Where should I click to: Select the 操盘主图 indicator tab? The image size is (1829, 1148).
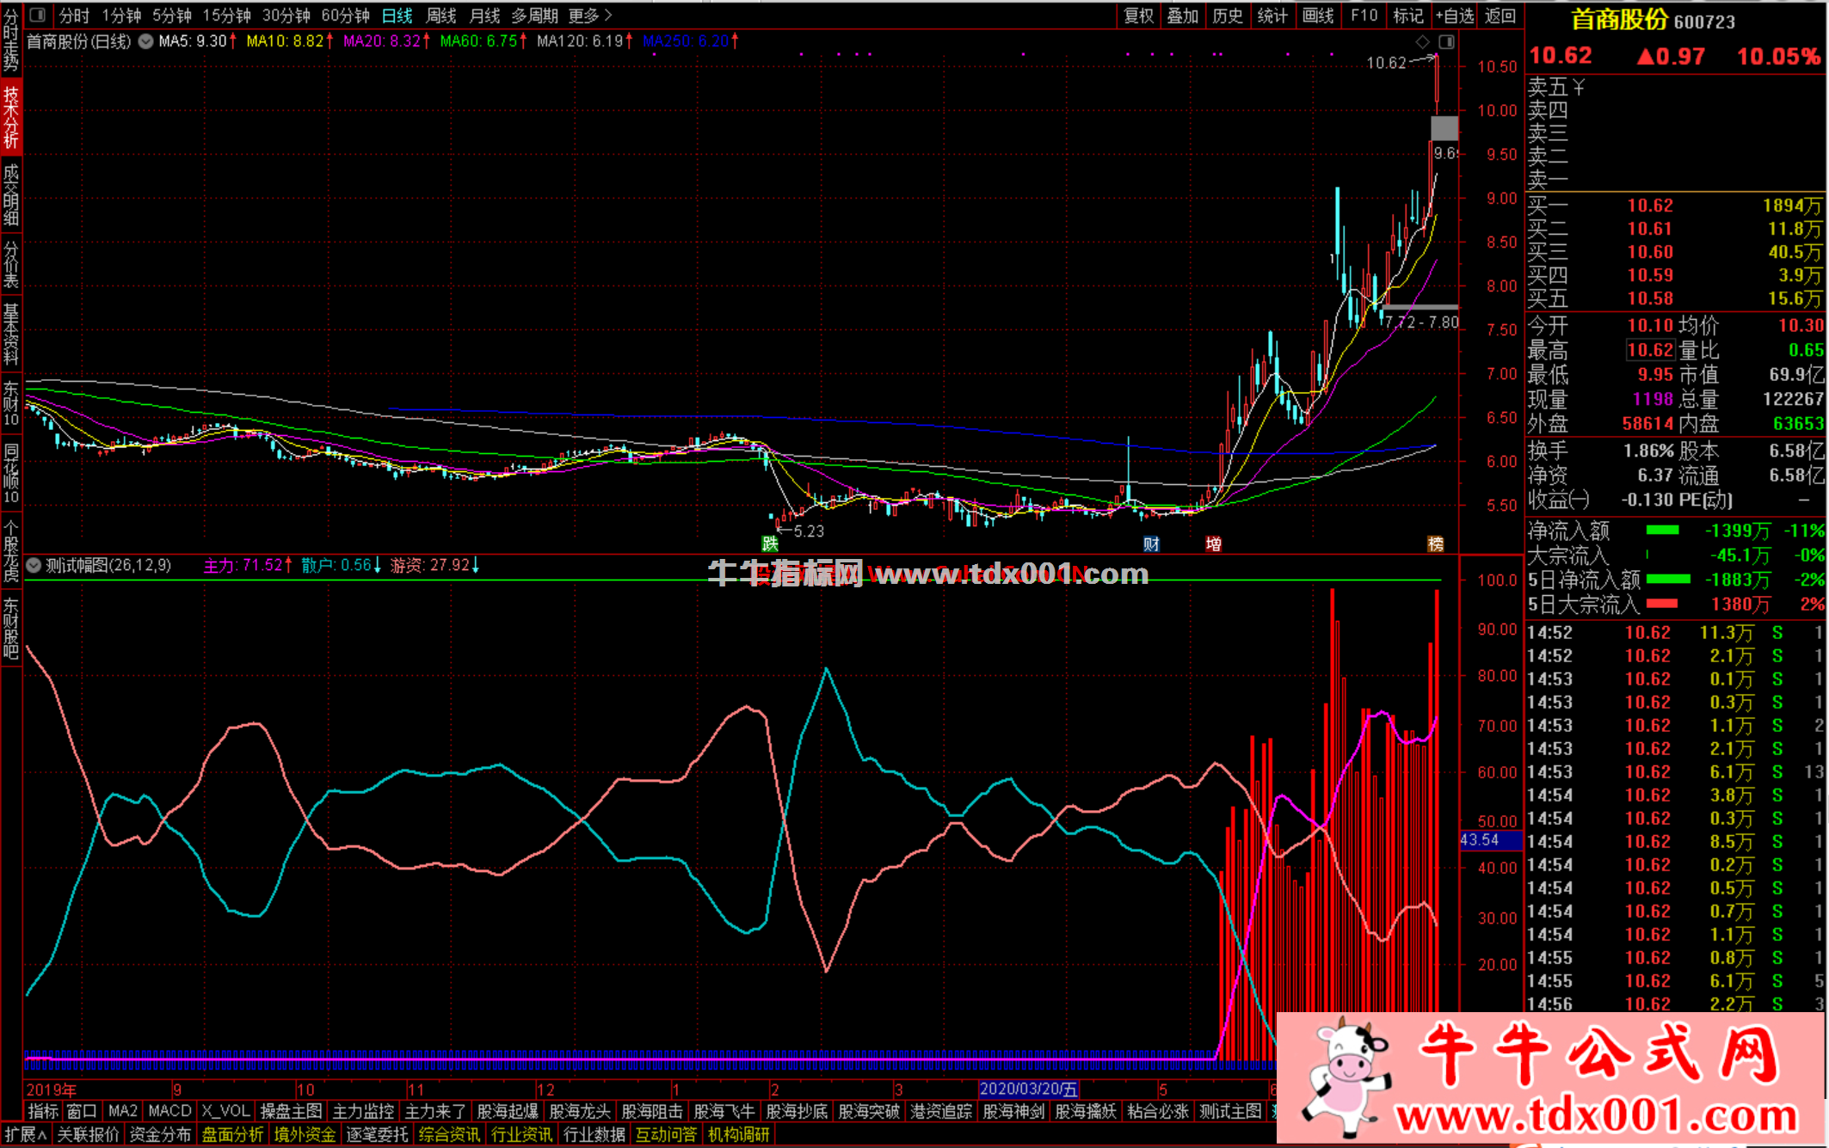[292, 1111]
